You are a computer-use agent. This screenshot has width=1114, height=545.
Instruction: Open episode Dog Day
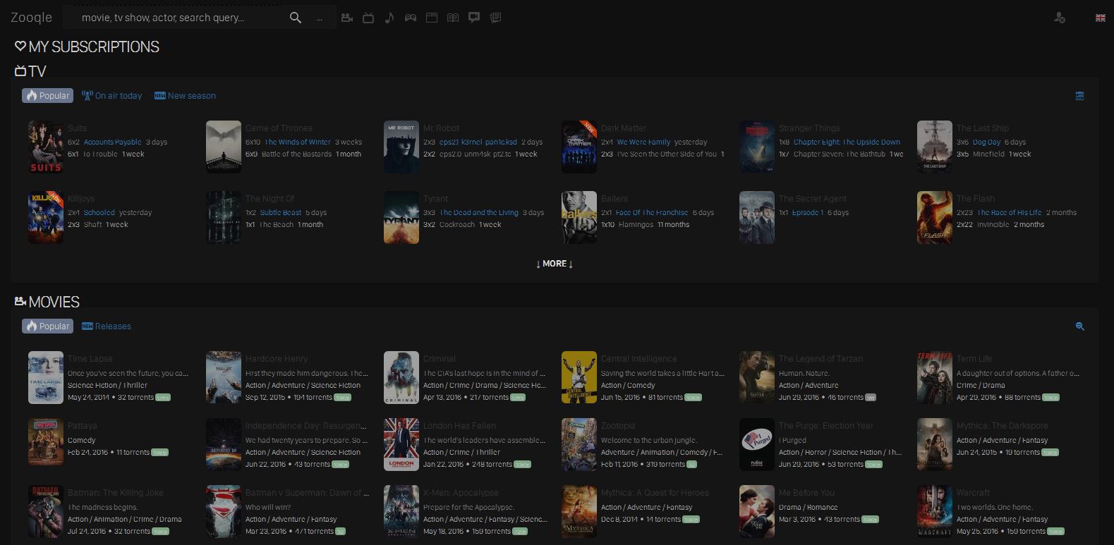[986, 142]
